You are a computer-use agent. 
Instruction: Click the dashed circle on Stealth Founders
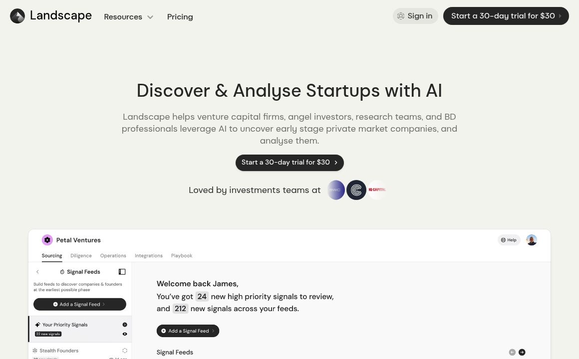[x=125, y=351]
